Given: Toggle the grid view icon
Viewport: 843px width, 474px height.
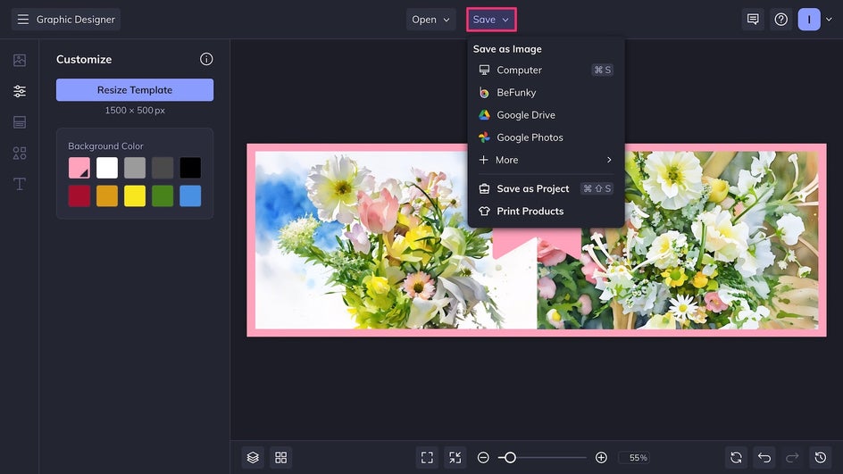Looking at the screenshot, I should [x=280, y=457].
